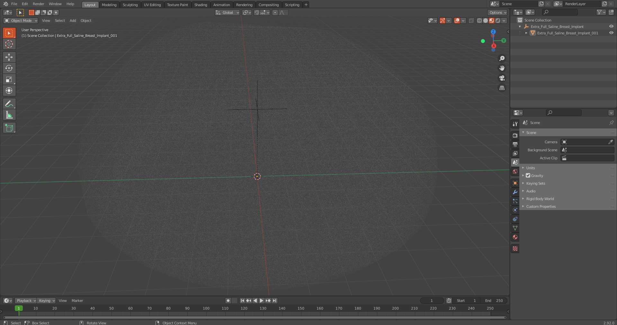Open the Object Constraints properties tab
617x325 pixels.
515,219
